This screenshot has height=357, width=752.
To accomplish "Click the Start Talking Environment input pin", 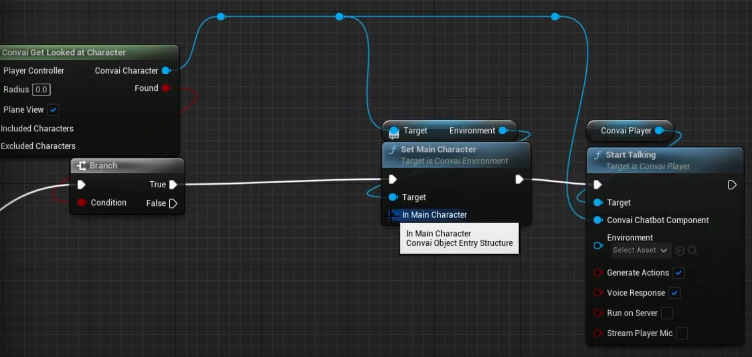I will click(598, 245).
